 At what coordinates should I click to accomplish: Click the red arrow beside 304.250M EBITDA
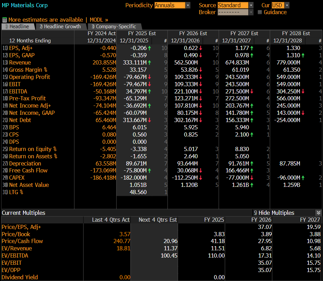[x=303, y=91]
